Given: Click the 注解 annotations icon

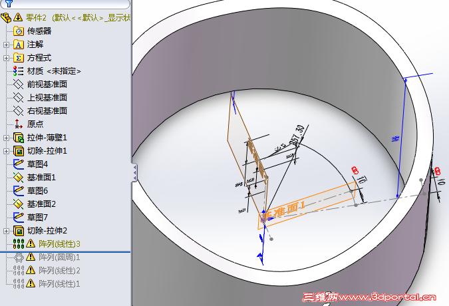Looking at the screenshot, I should tap(19, 45).
